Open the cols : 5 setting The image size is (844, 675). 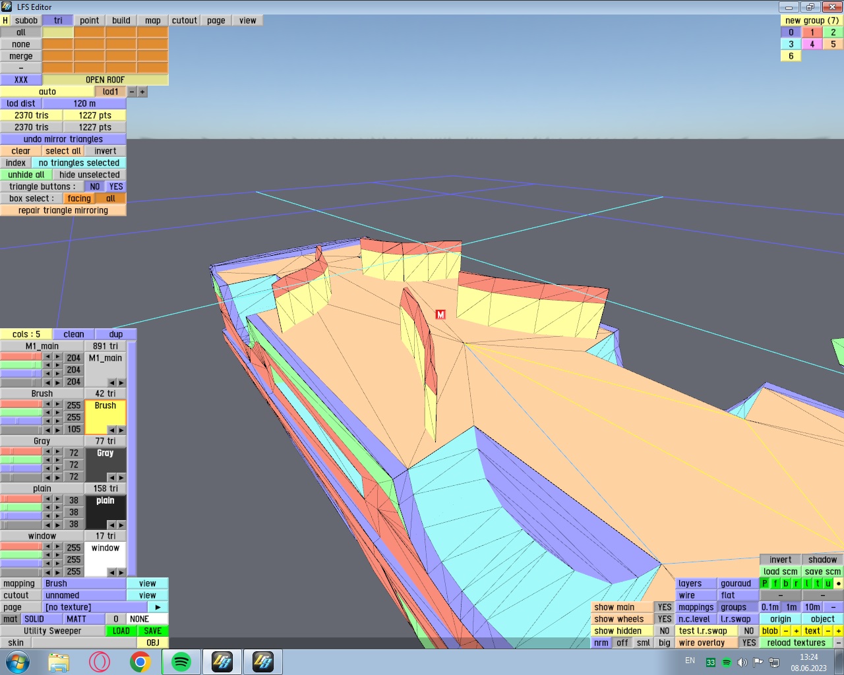[x=26, y=334]
